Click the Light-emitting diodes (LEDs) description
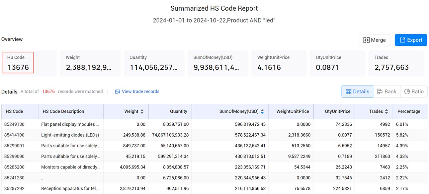Screen dimensions: 429x194 (x=70, y=135)
